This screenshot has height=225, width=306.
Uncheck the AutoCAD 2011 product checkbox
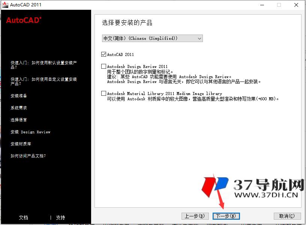click(103, 54)
